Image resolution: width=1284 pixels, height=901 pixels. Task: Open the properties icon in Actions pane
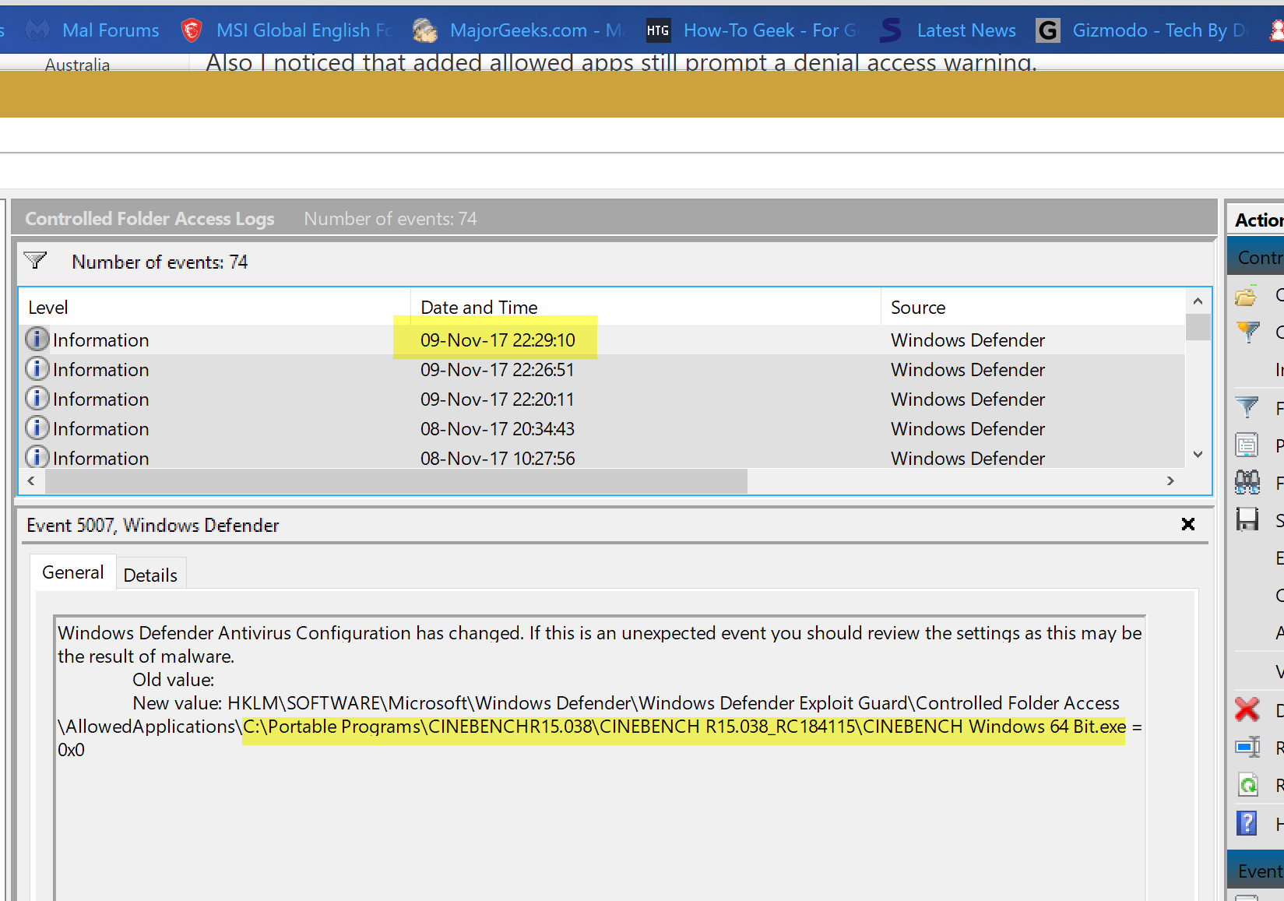point(1247,445)
